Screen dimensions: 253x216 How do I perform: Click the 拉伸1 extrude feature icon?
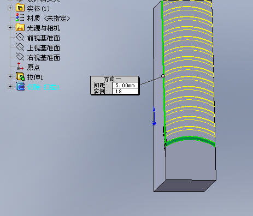click(x=20, y=76)
